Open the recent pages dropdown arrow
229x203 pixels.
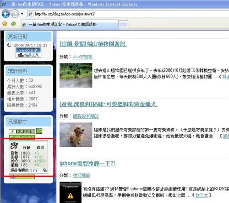pyautogui.click(x=22, y=14)
